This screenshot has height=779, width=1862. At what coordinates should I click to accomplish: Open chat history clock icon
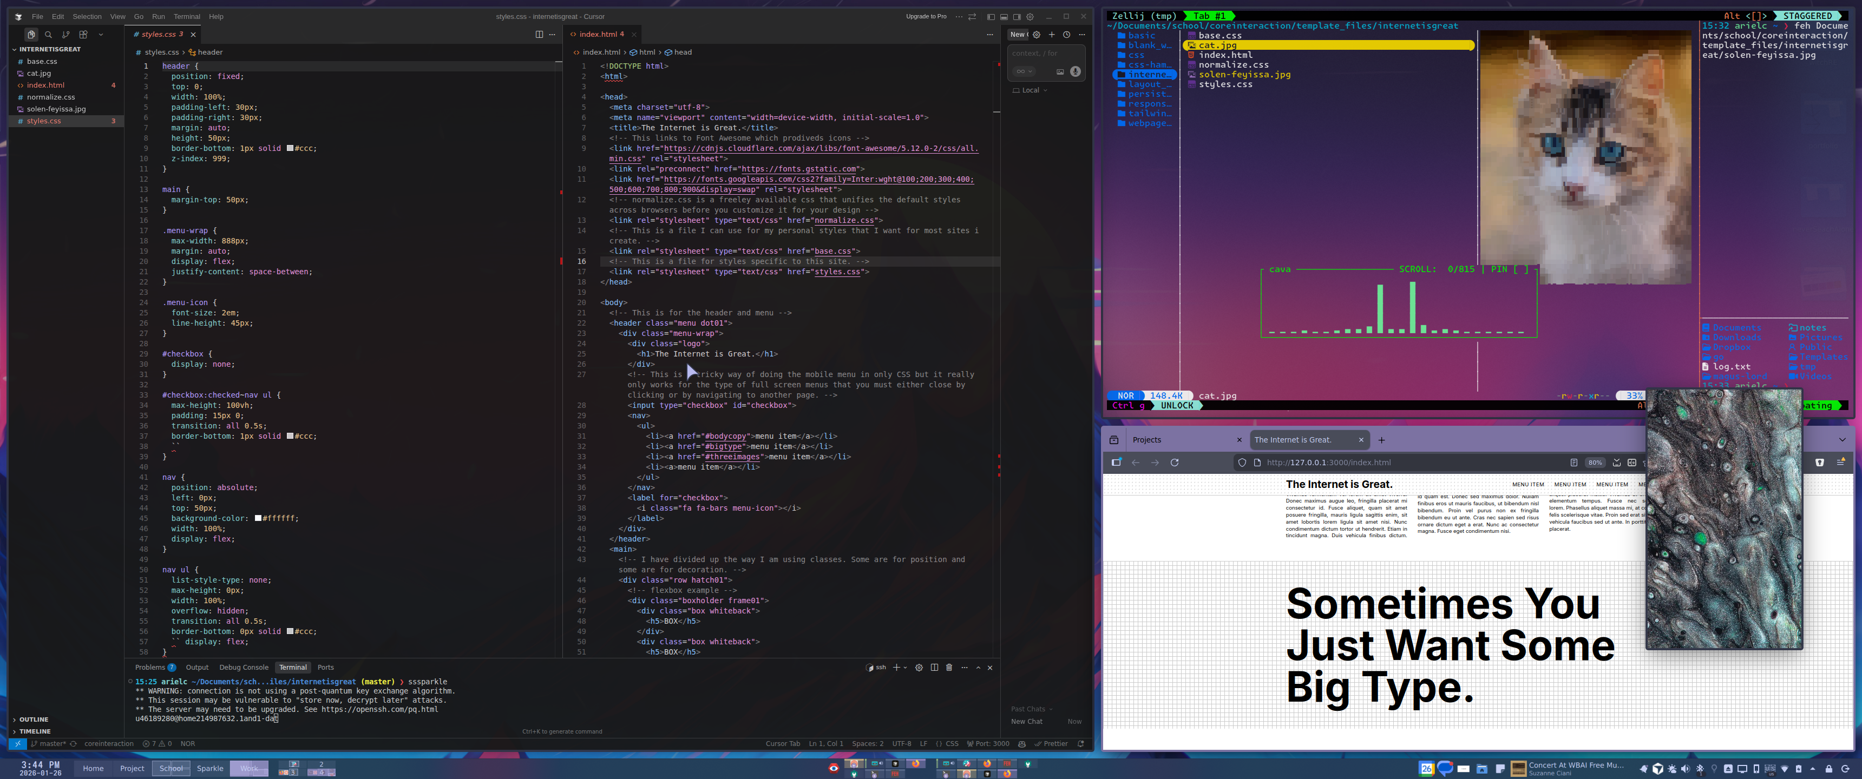(x=1066, y=35)
